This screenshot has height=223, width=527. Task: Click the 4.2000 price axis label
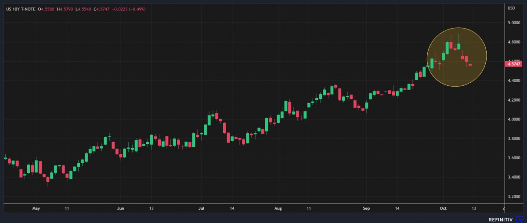[x=514, y=100]
